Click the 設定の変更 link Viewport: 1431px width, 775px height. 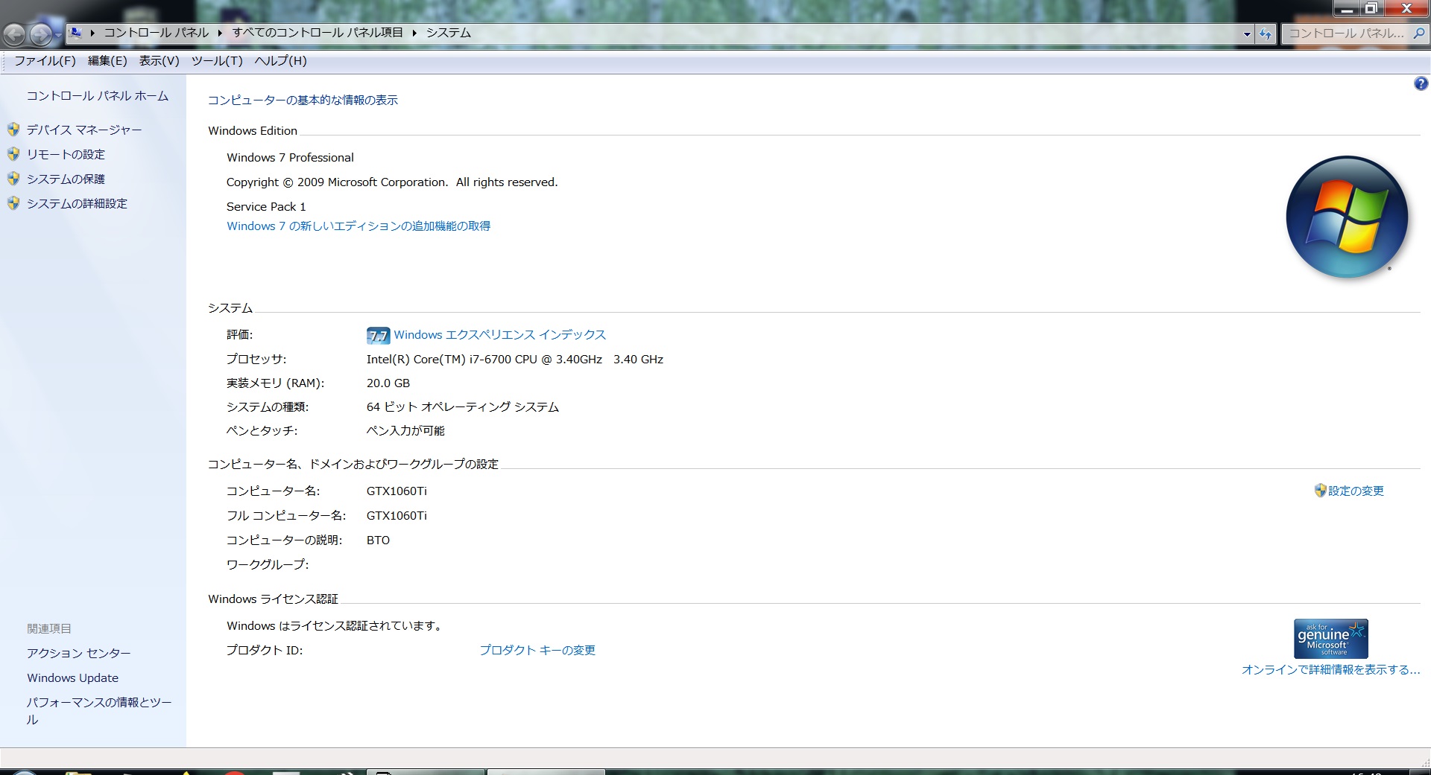click(x=1356, y=491)
